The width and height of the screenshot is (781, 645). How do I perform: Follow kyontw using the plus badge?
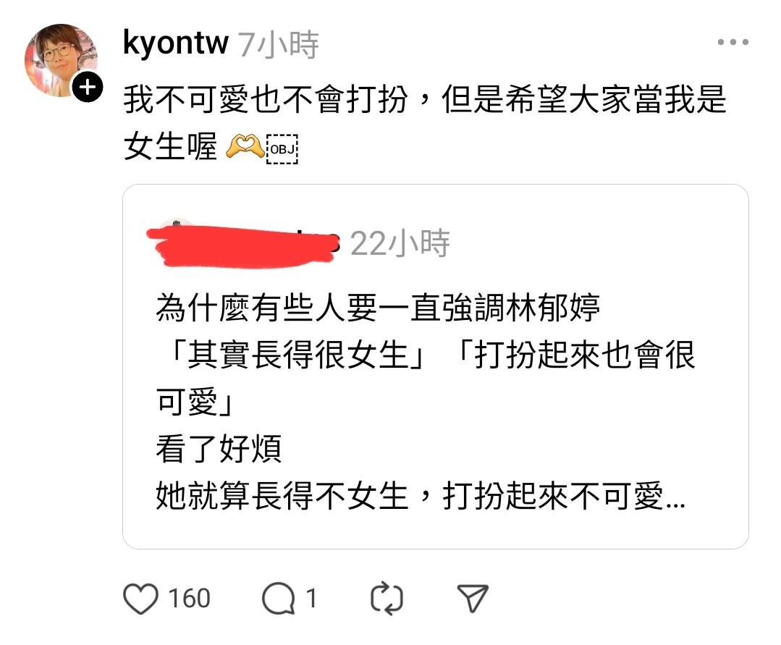click(88, 88)
